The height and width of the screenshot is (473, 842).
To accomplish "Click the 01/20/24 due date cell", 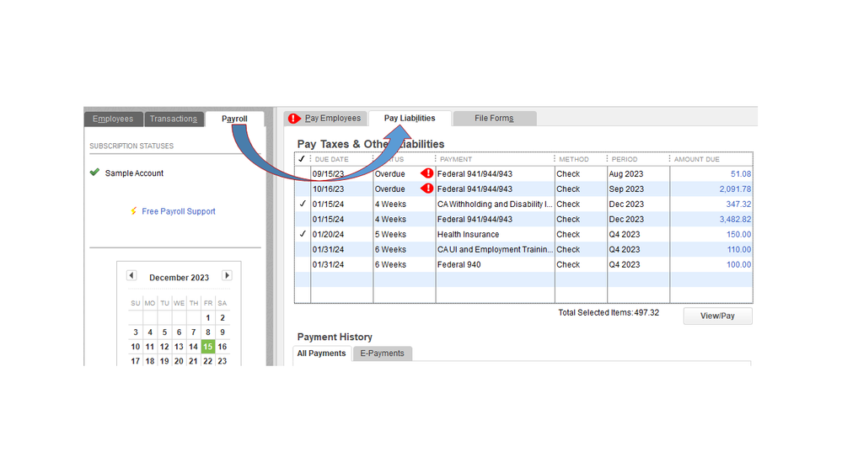I will [x=341, y=234].
